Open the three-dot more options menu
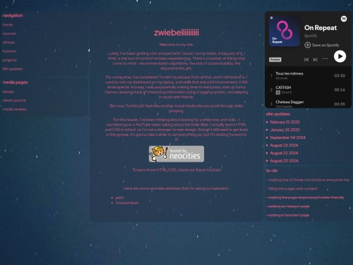This screenshot has height=265, width=353. click(325, 59)
